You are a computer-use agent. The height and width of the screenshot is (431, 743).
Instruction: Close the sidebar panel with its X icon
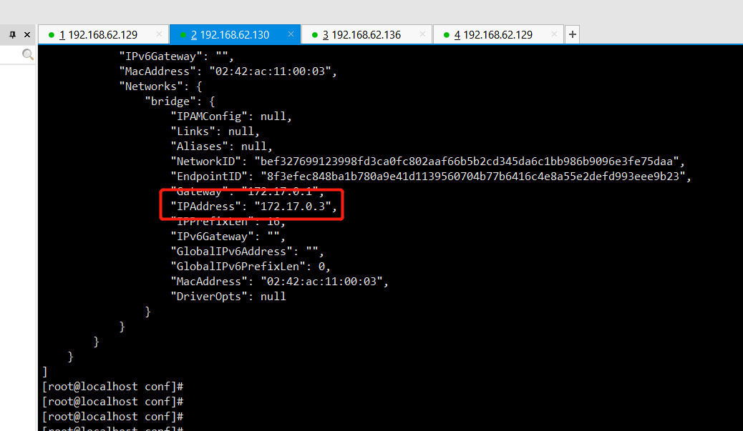[x=26, y=34]
